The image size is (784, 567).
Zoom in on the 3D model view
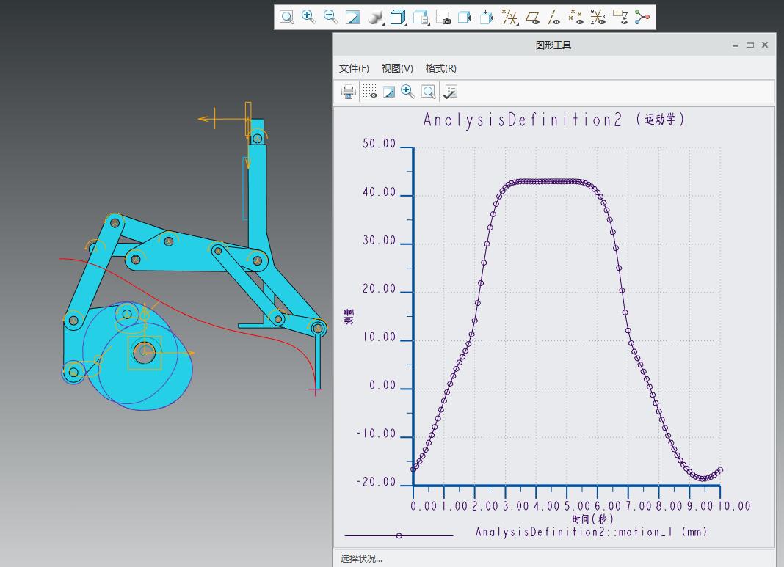(309, 17)
